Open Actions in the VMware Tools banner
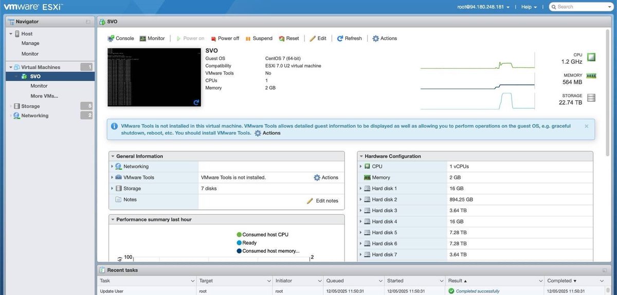 (x=267, y=133)
